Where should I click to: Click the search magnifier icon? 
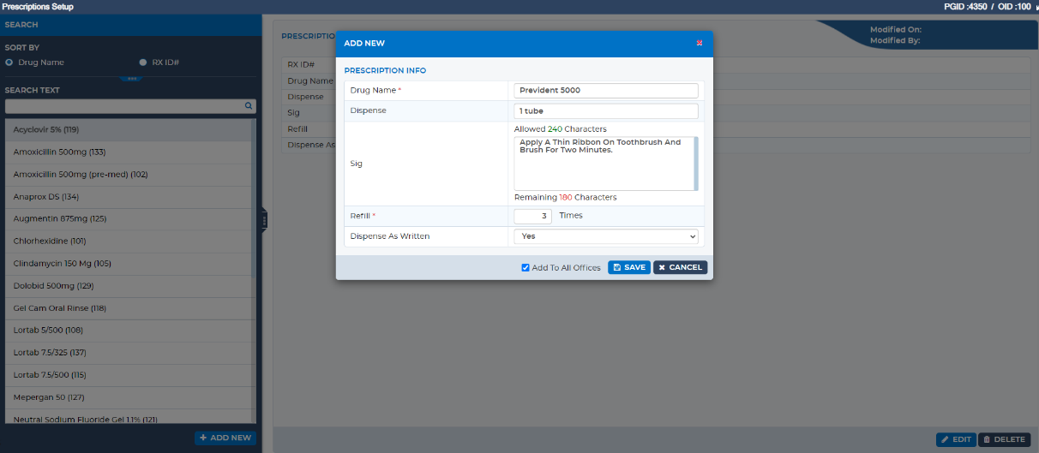249,106
